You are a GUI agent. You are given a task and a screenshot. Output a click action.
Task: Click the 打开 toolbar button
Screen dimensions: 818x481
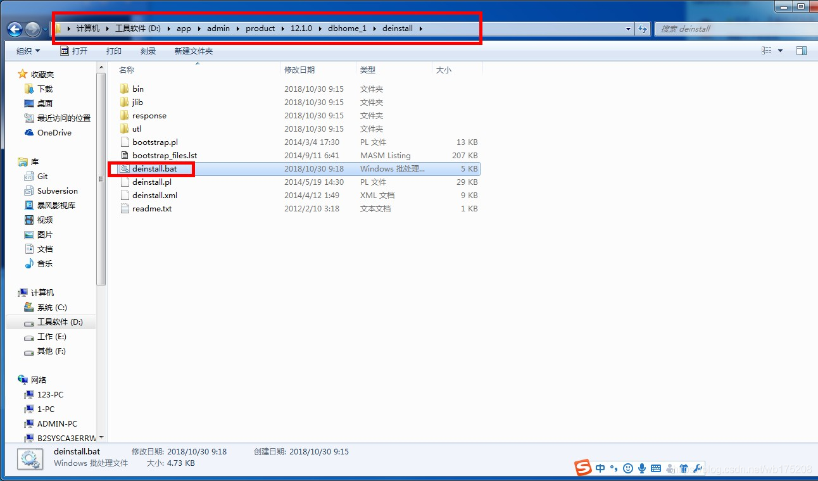[74, 51]
